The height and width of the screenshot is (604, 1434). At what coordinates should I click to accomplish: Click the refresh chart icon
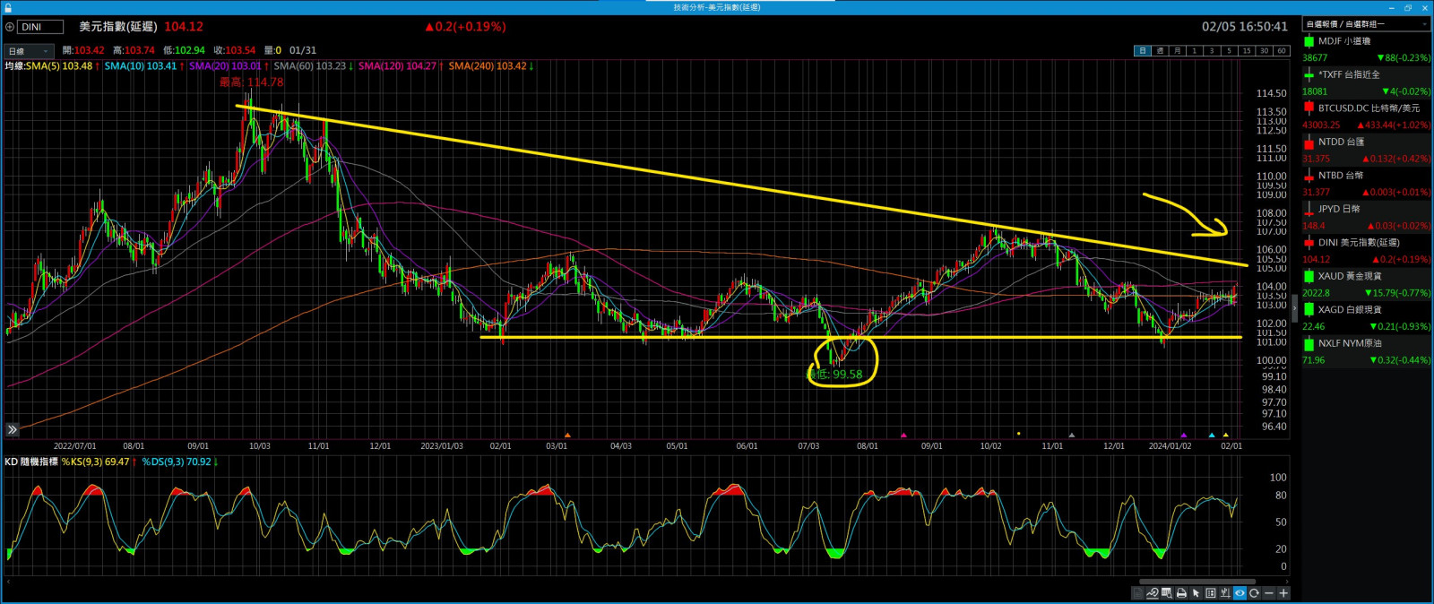click(1254, 593)
